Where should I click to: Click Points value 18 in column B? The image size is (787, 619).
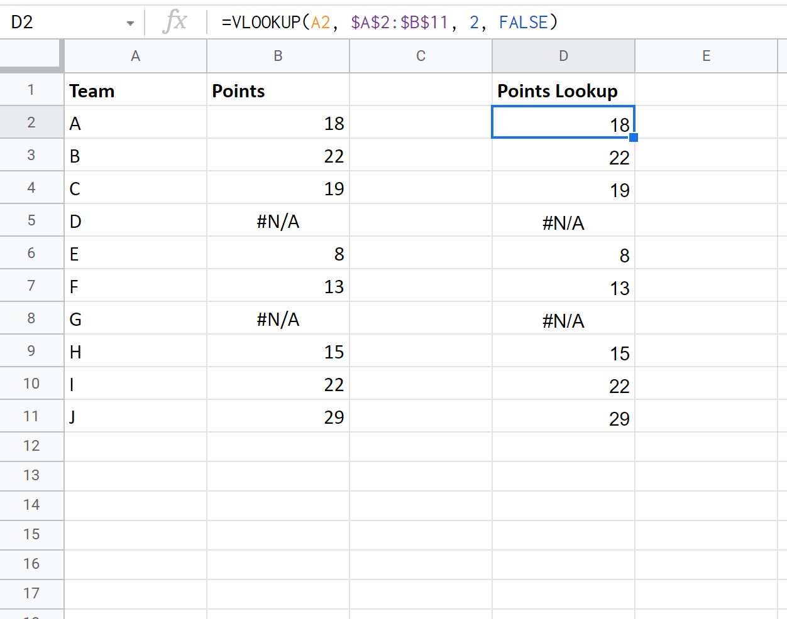278,122
